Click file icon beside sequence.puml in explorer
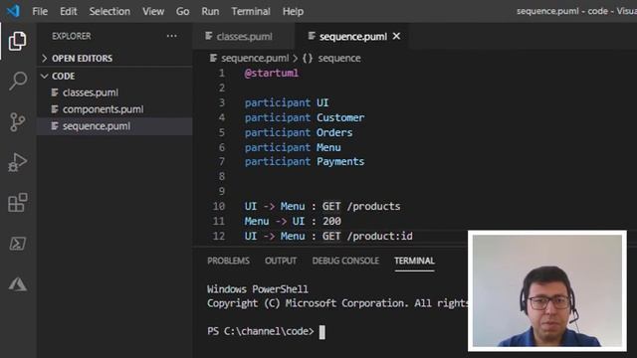 pyautogui.click(x=55, y=126)
